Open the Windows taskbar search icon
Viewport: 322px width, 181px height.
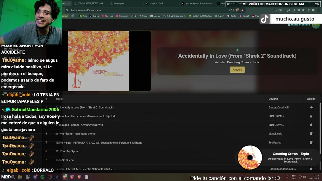coord(13,177)
